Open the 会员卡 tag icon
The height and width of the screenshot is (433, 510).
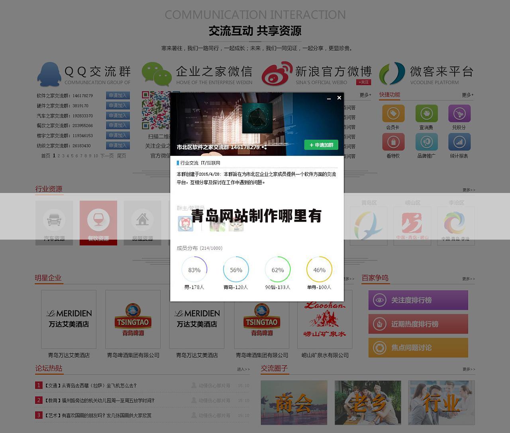(x=393, y=114)
